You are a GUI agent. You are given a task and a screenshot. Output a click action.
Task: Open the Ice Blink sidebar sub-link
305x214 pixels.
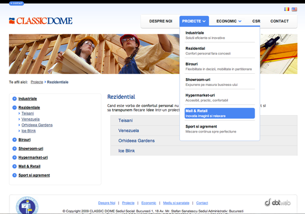point(29,131)
